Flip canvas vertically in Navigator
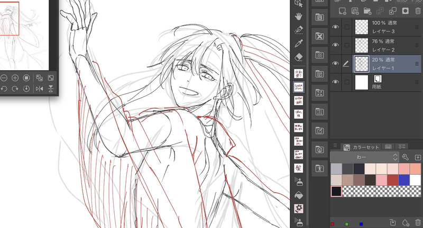The image size is (423, 228). (51, 89)
